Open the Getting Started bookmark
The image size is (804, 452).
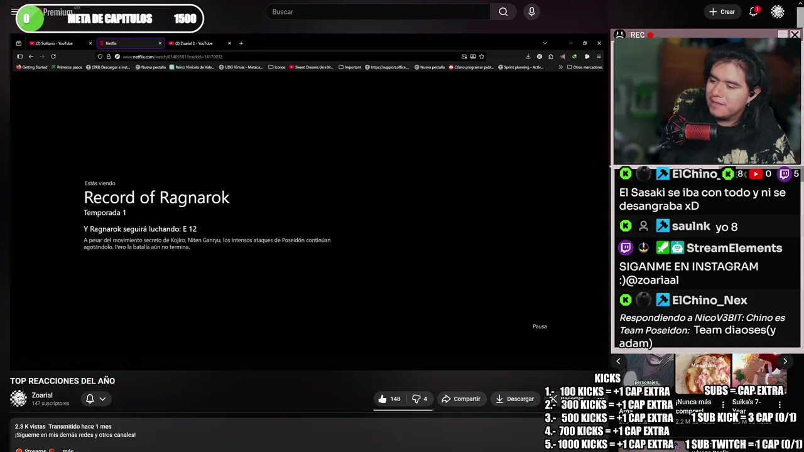coord(32,67)
